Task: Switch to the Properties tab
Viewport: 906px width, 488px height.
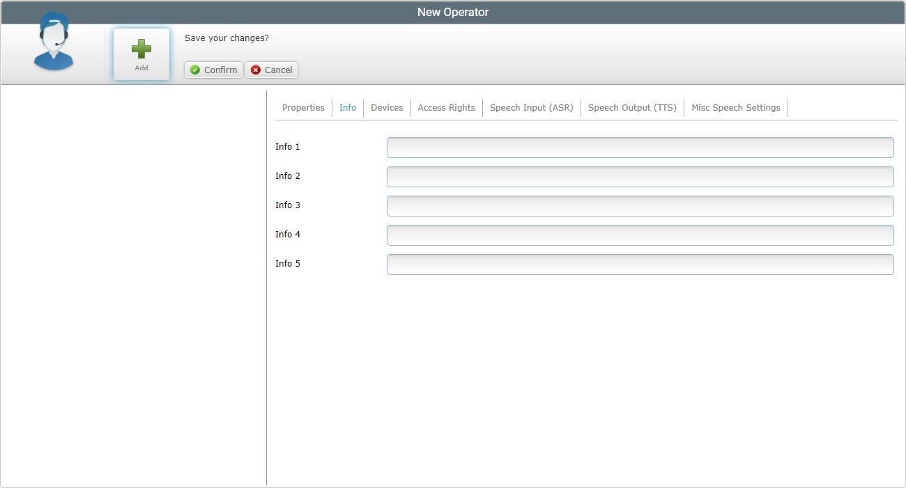Action: point(303,108)
